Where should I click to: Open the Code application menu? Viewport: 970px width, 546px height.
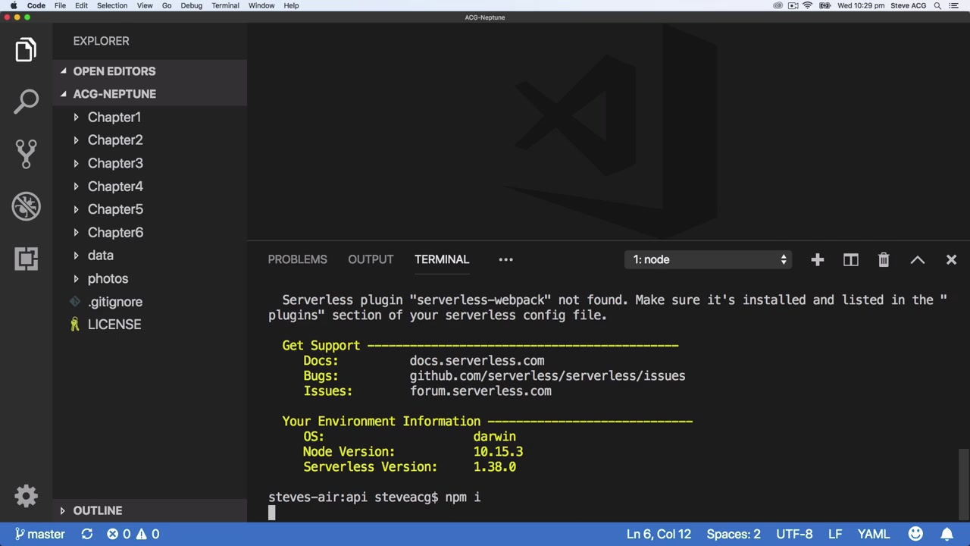click(36, 5)
